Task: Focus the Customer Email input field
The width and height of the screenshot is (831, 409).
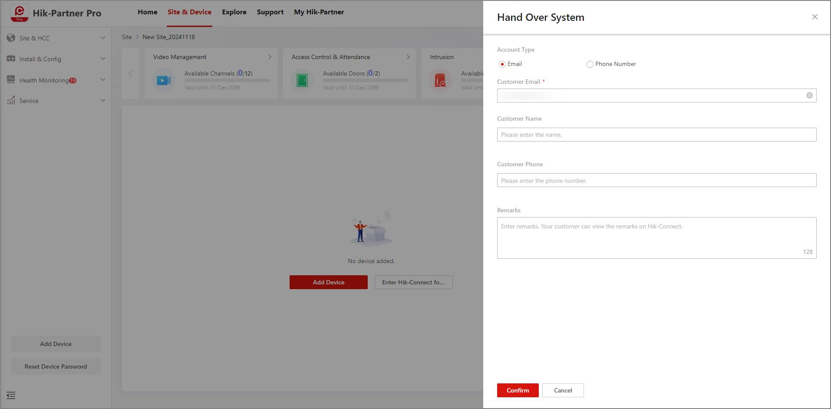Action: click(x=657, y=96)
